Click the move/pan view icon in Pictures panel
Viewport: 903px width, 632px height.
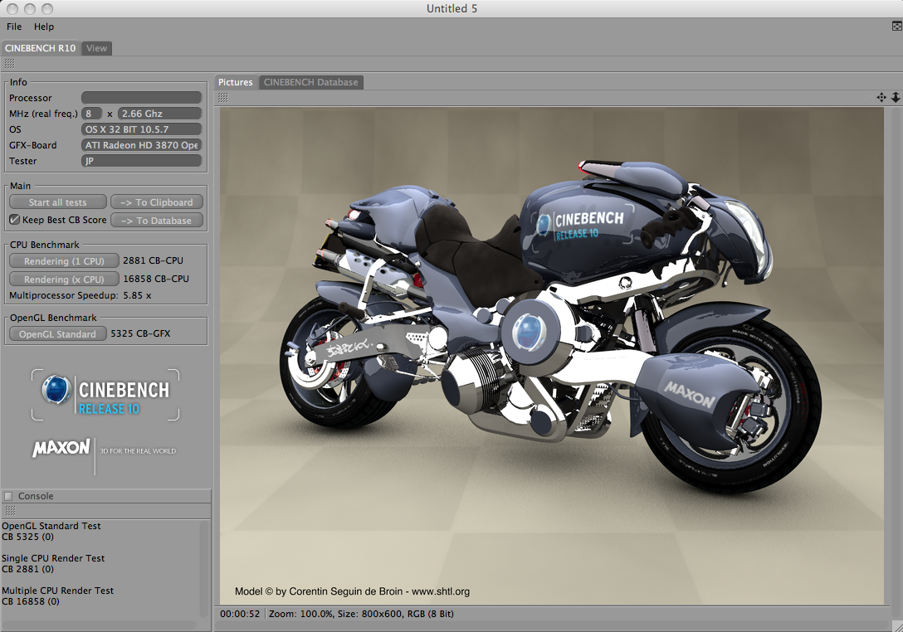(881, 97)
